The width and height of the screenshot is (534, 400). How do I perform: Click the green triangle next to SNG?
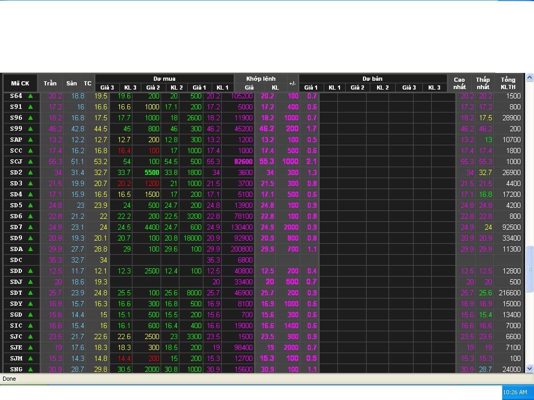point(30,369)
